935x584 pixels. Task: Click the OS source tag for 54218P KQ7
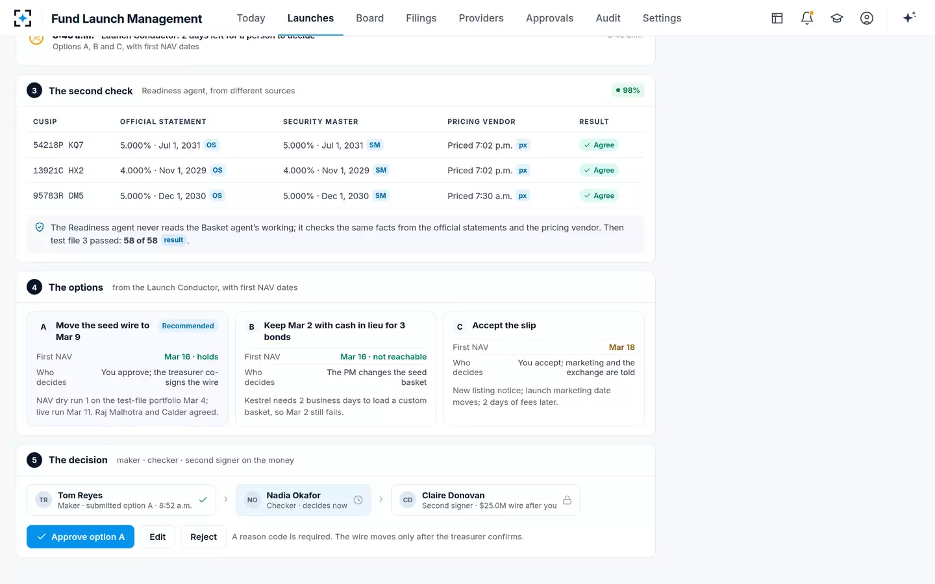click(x=211, y=145)
